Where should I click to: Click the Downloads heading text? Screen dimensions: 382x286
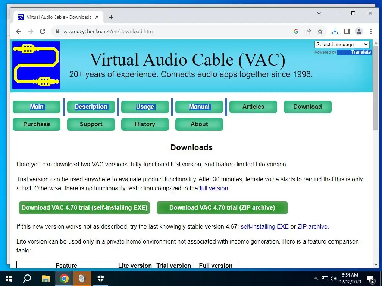coord(191,147)
